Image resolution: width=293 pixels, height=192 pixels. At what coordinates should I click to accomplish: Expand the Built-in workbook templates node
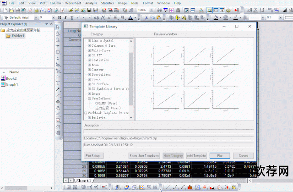click(x=89, y=118)
